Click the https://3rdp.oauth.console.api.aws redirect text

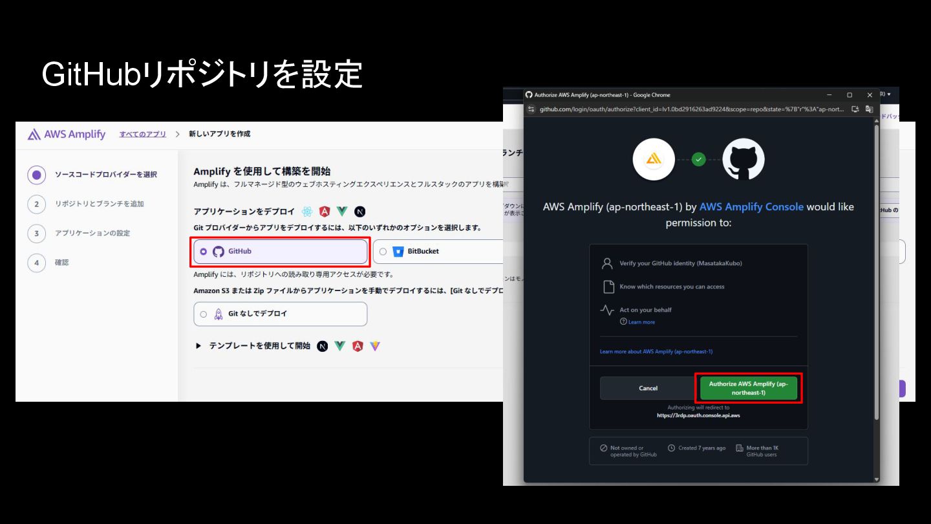[698, 415]
